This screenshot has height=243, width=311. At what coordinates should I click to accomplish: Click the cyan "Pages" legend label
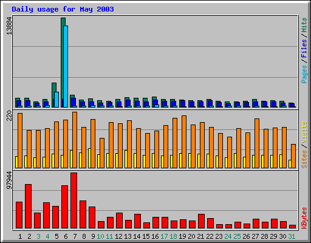[x=304, y=74]
